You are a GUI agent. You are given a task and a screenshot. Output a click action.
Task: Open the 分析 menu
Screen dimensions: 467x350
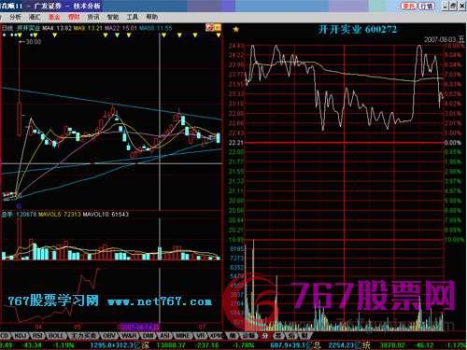tap(15, 17)
